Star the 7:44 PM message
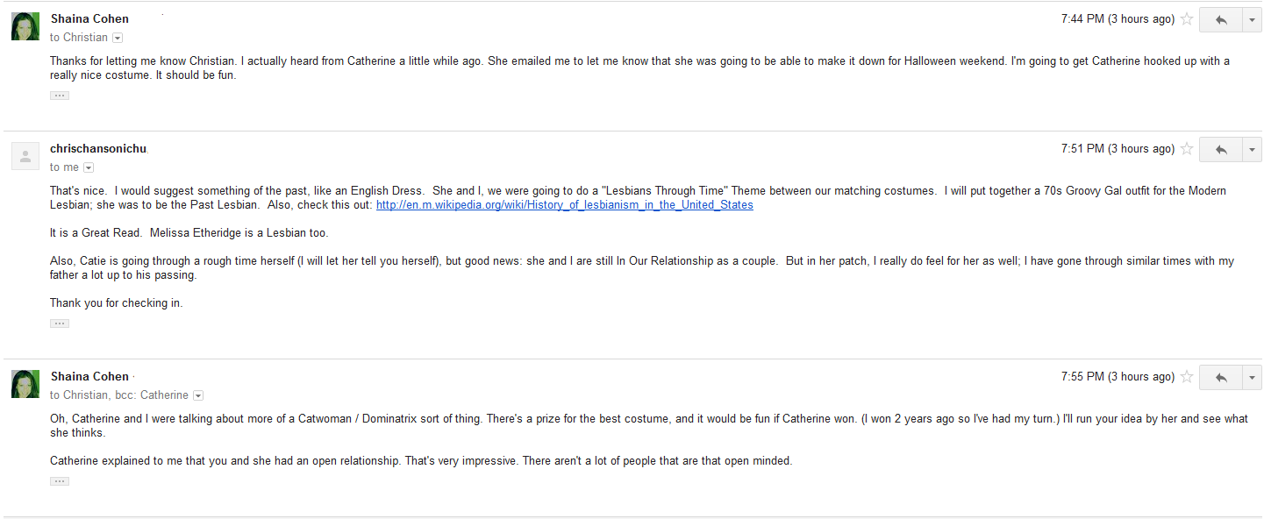Viewport: 1264px width, 519px height. [1187, 19]
